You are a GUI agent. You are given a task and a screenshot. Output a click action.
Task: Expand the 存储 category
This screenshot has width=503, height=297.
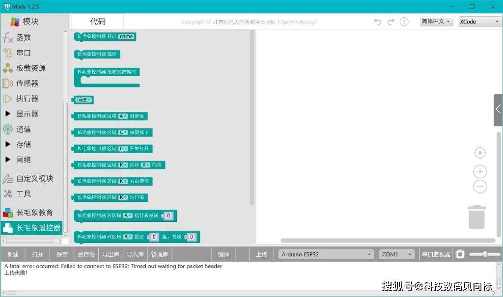coord(8,144)
